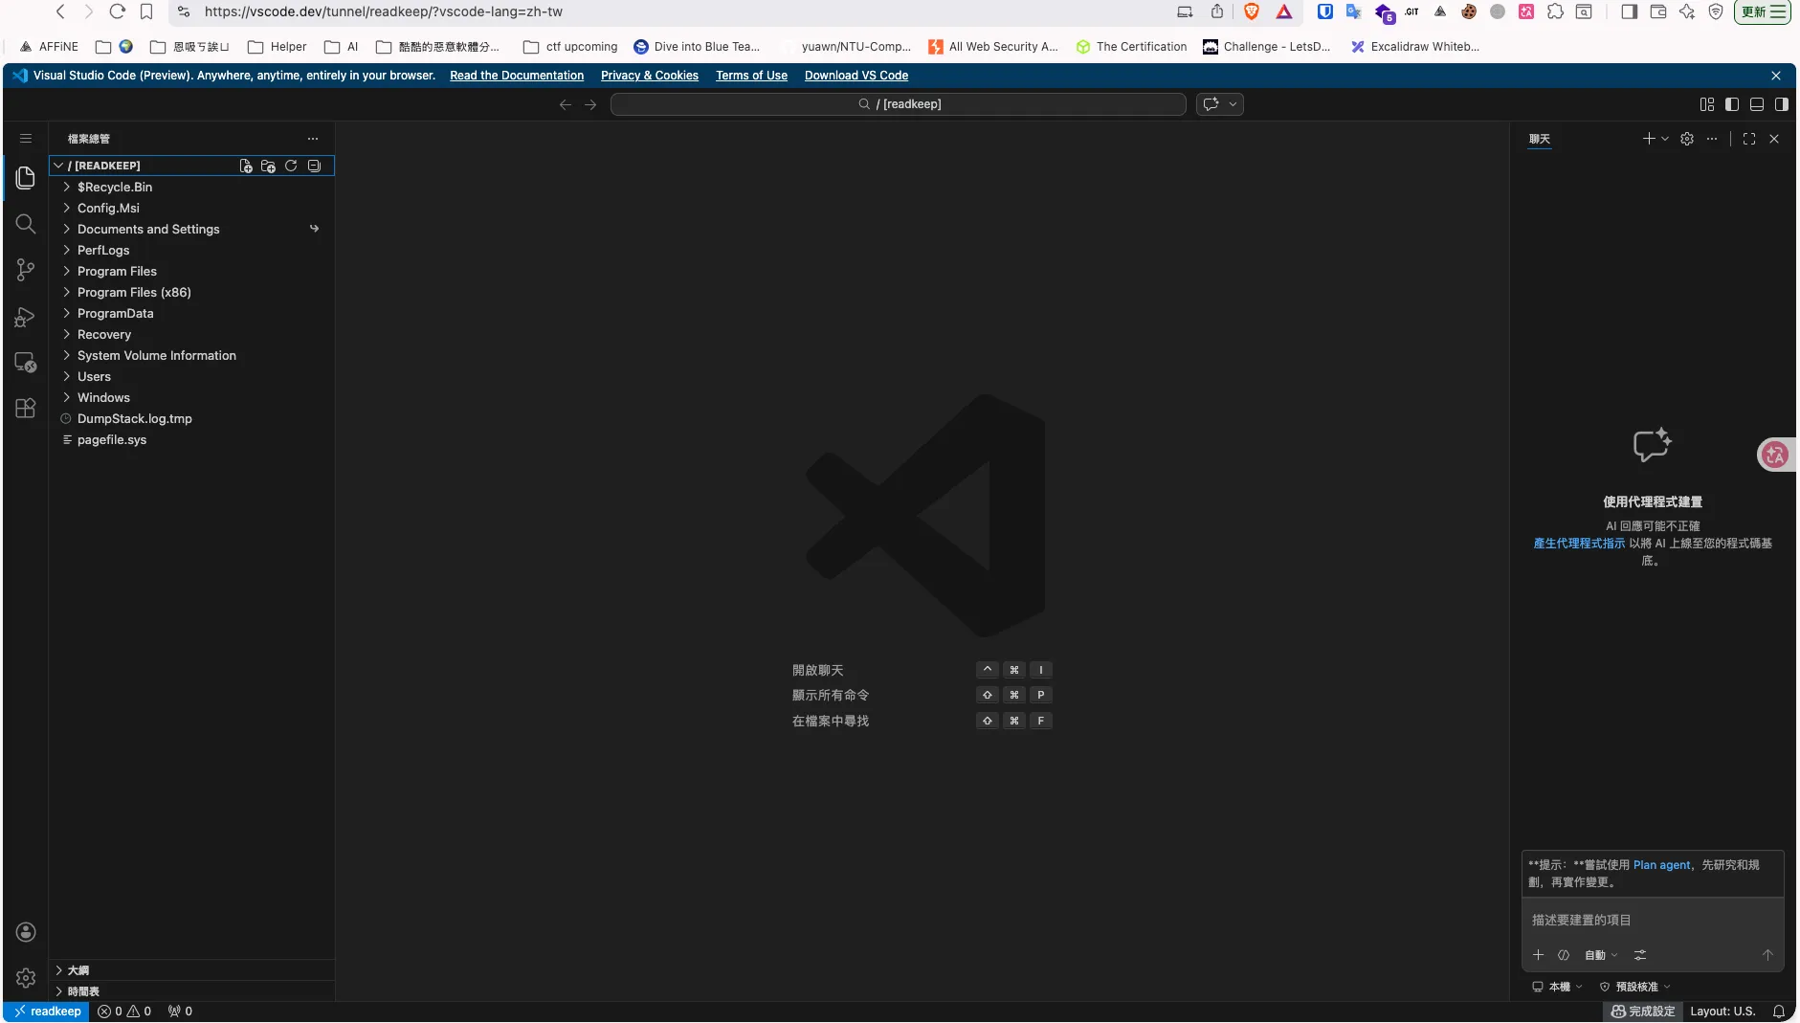Open notifications bell in status bar

(x=1779, y=1012)
